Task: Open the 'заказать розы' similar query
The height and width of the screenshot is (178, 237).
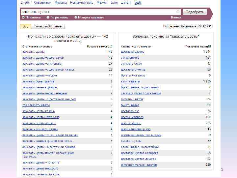Action: tap(131, 141)
